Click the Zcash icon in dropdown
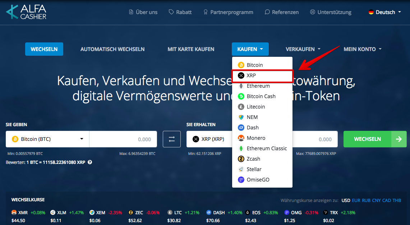Image resolution: width=410 pixels, height=225 pixels. click(241, 159)
